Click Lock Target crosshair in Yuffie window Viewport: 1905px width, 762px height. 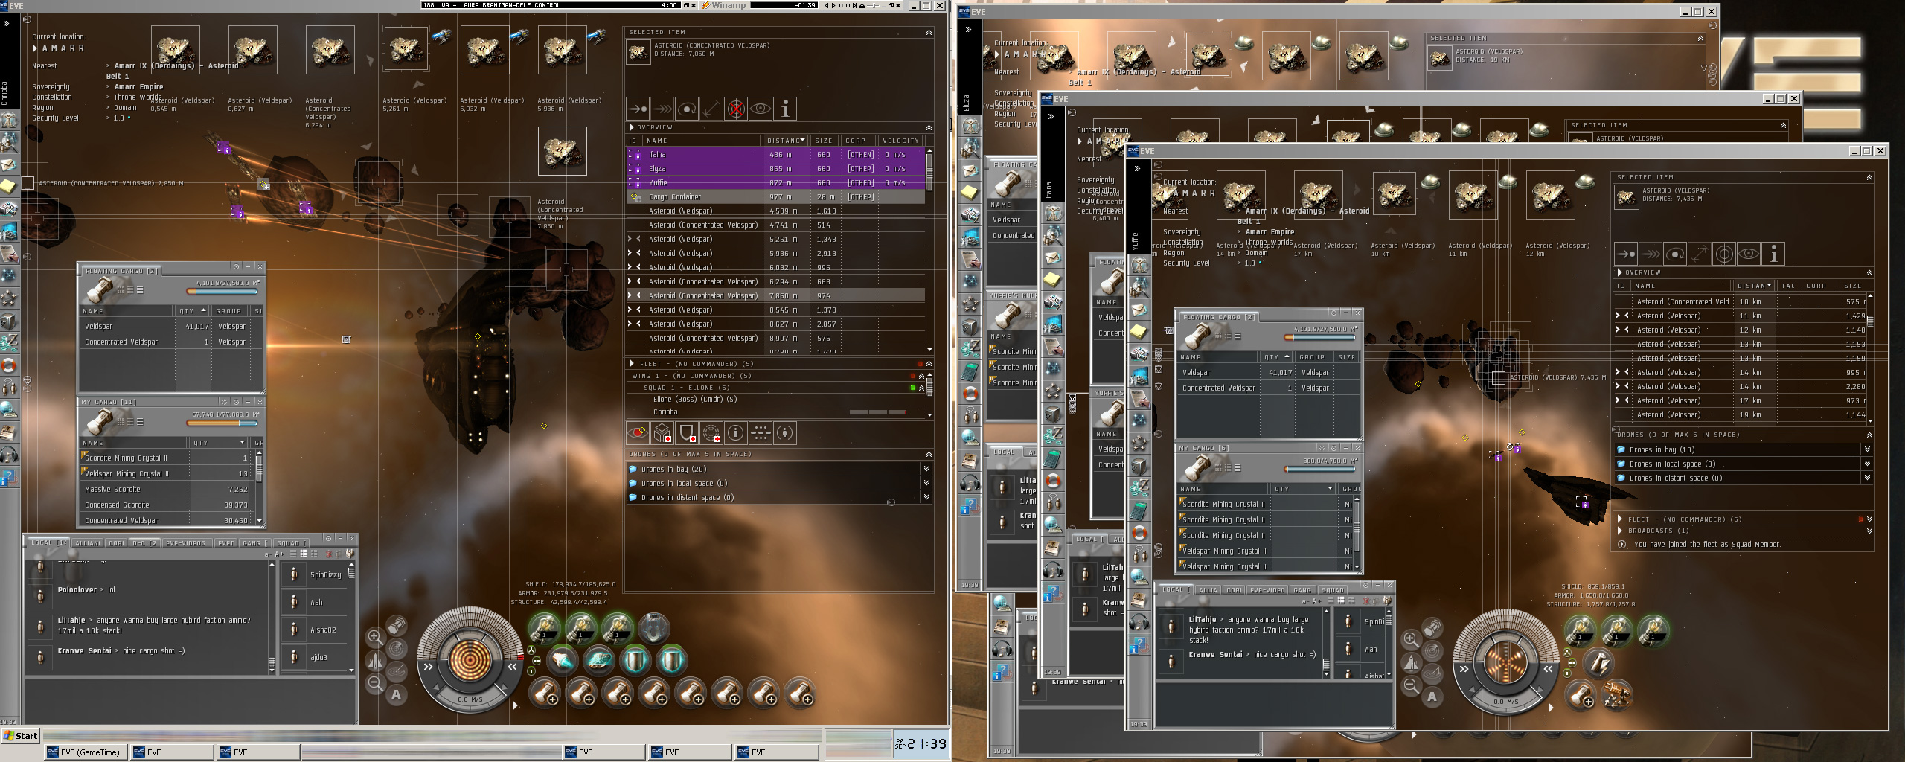(1724, 254)
